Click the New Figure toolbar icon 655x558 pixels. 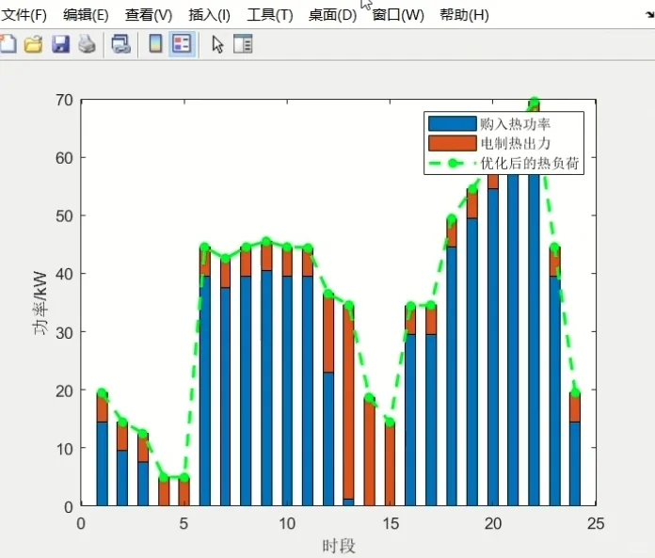coord(8,44)
